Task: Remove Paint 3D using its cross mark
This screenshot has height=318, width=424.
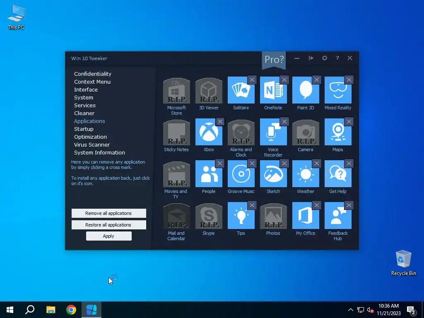Action: 317,80
